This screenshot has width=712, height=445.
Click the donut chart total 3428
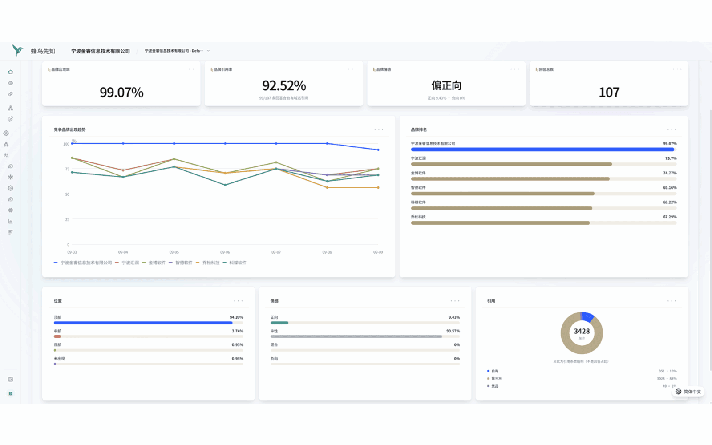582,331
